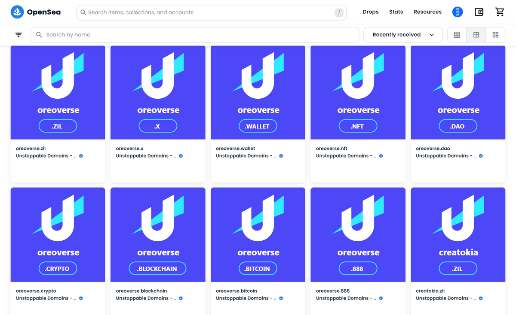Click the oreoverse.blockchain item name
Screen dimensions: 516x315
141,291
